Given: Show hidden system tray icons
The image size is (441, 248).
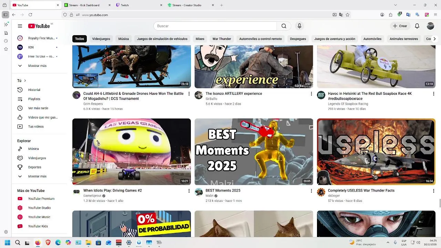Looking at the screenshot, I should coord(388,242).
